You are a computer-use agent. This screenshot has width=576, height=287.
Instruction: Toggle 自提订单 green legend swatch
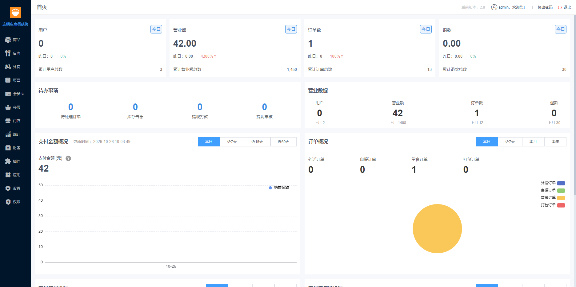[561, 191]
